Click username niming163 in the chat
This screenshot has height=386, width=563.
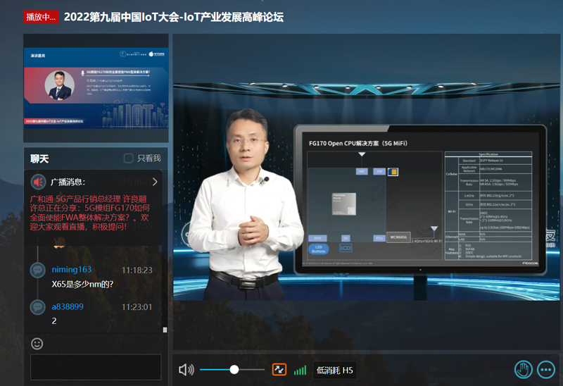72,270
